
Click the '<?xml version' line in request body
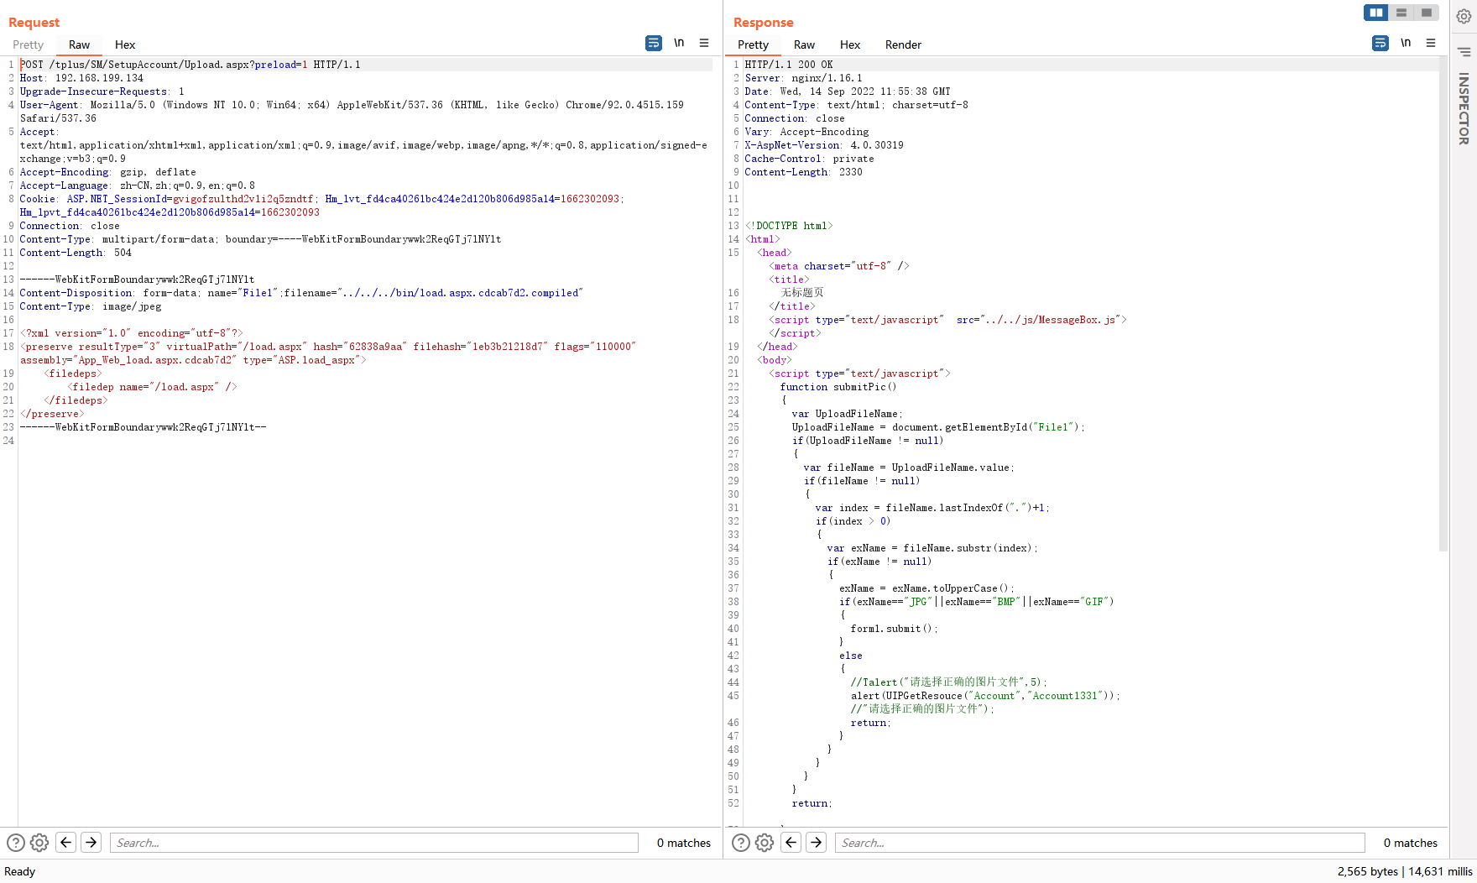click(x=132, y=333)
